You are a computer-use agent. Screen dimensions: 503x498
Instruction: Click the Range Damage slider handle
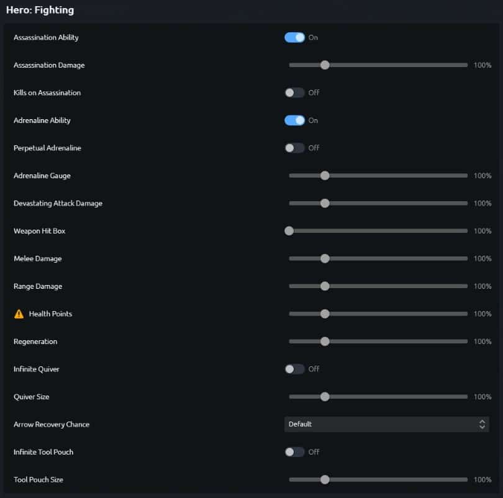[324, 286]
